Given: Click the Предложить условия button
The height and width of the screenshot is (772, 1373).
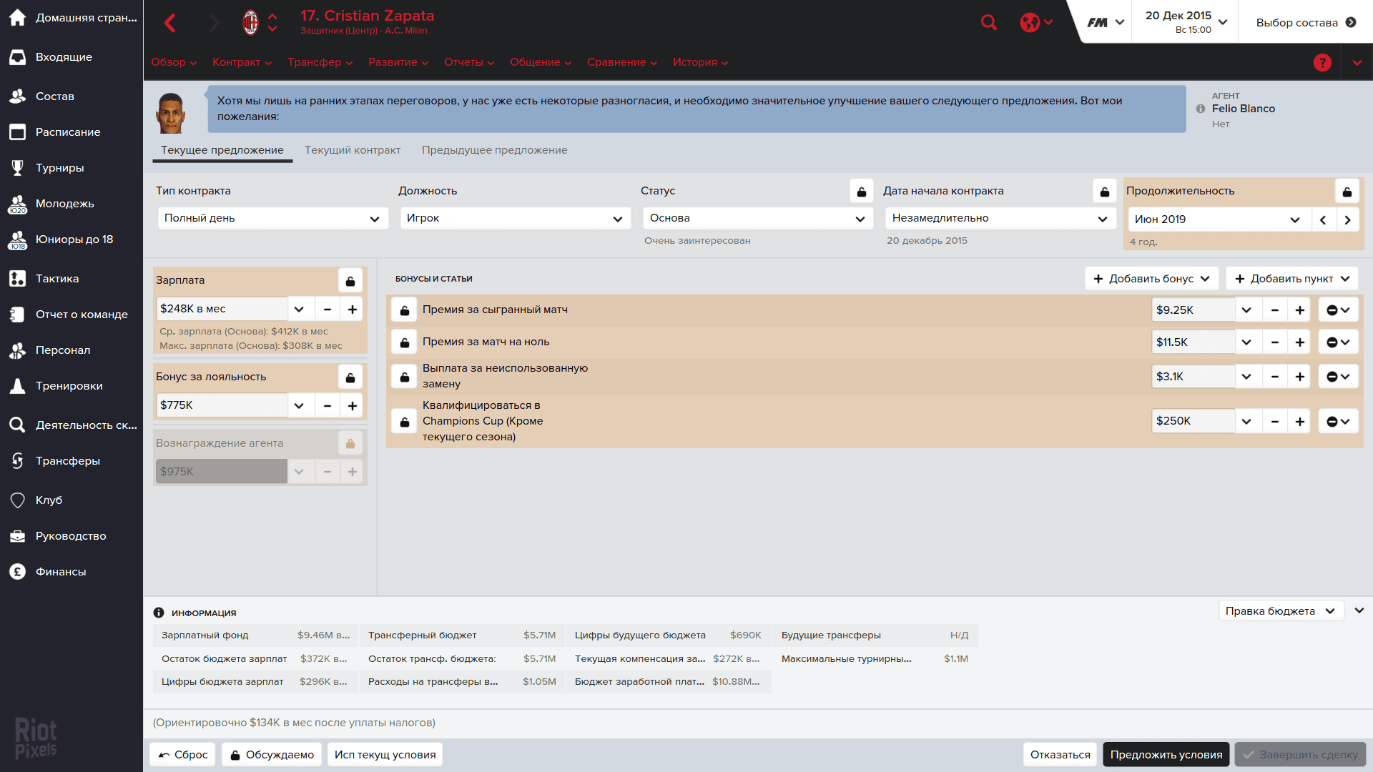Looking at the screenshot, I should (1166, 754).
